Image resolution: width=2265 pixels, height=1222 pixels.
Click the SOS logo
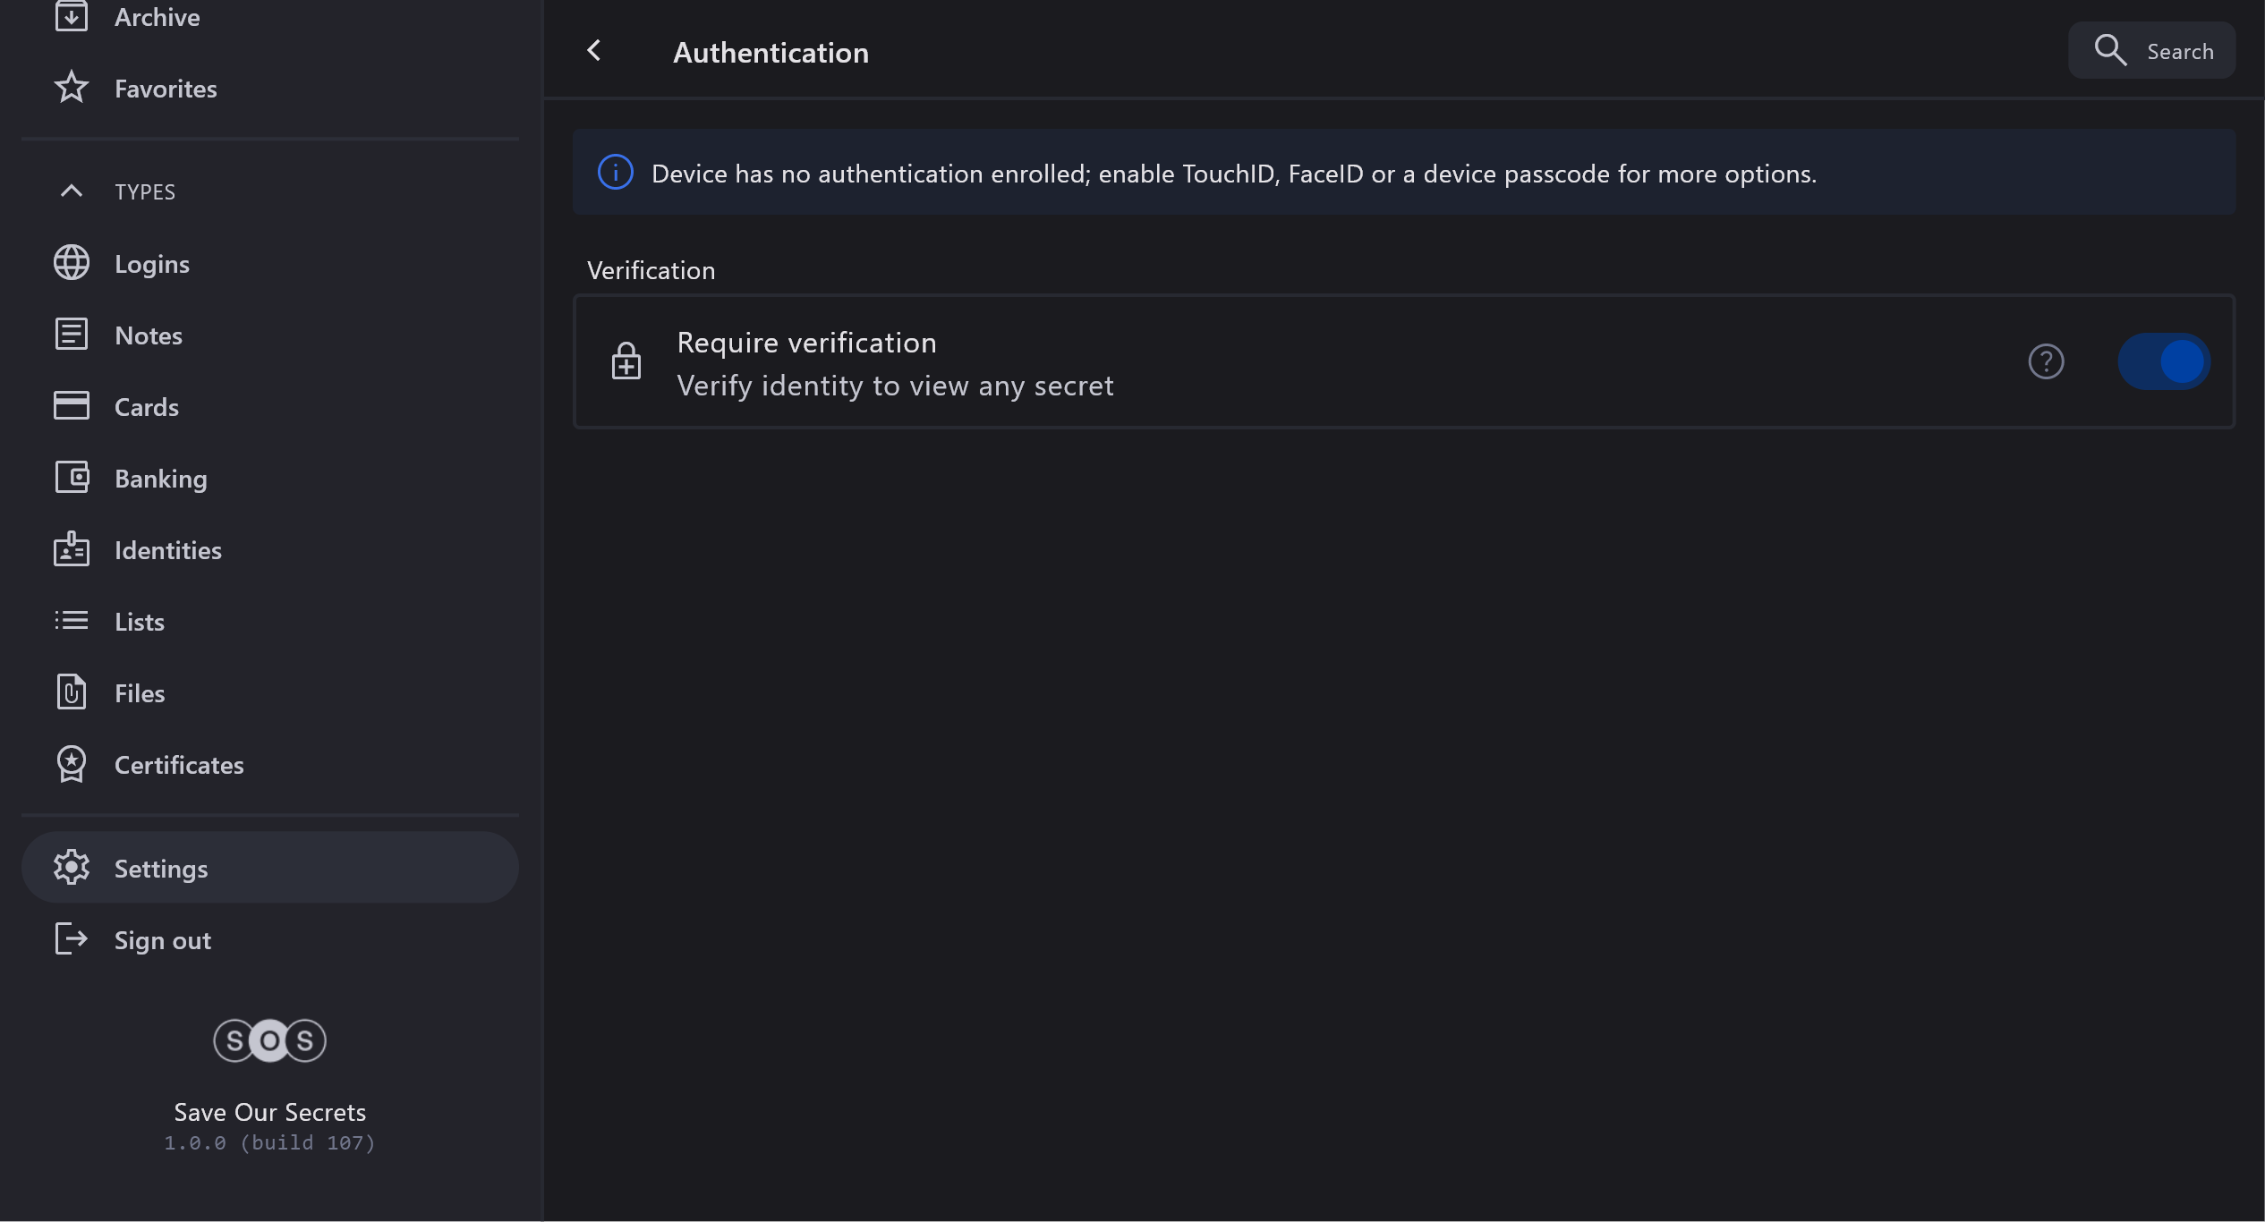pyautogui.click(x=269, y=1040)
